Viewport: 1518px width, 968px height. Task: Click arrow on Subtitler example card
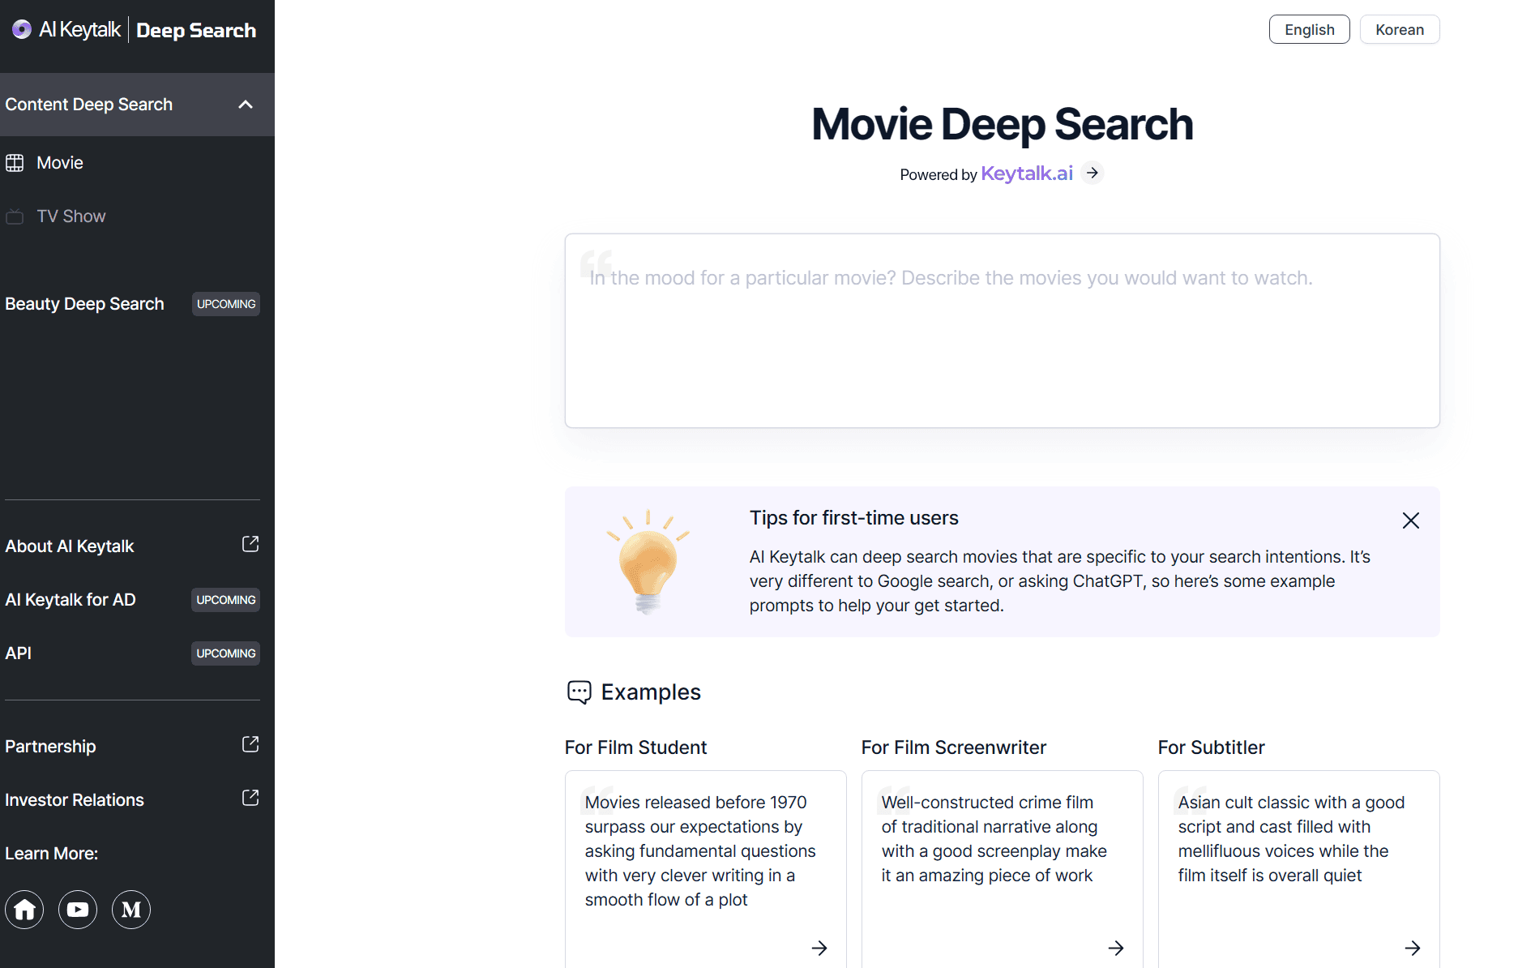1413,948
